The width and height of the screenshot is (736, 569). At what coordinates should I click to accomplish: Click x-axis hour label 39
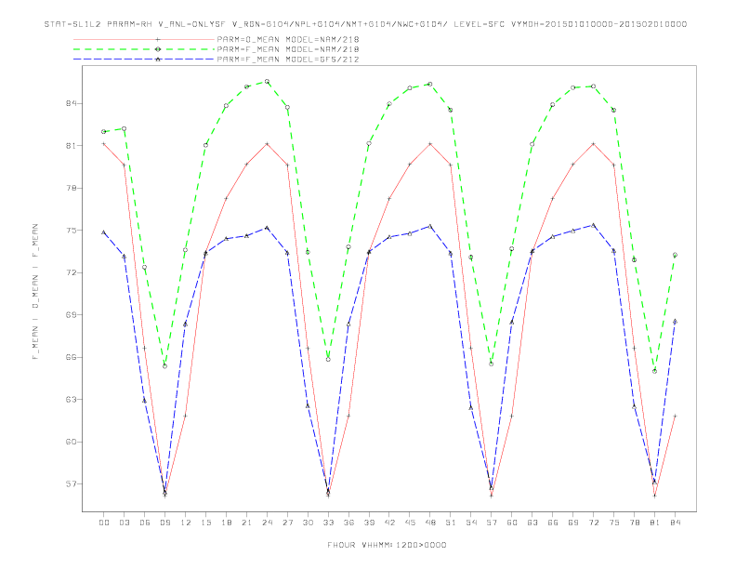coord(369,523)
